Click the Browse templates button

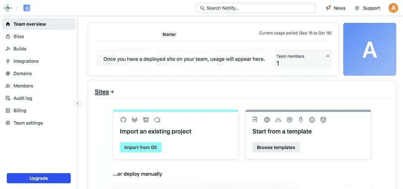[276, 147]
